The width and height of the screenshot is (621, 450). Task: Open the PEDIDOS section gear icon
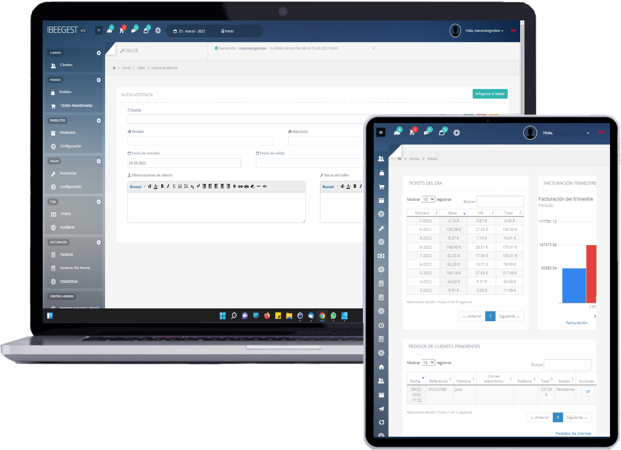pyautogui.click(x=99, y=80)
